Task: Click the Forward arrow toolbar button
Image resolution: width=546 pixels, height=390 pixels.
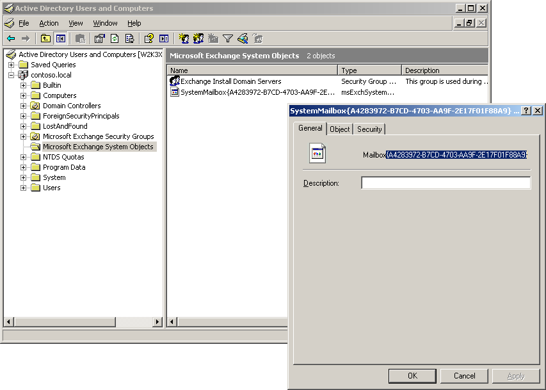Action: 26,38
